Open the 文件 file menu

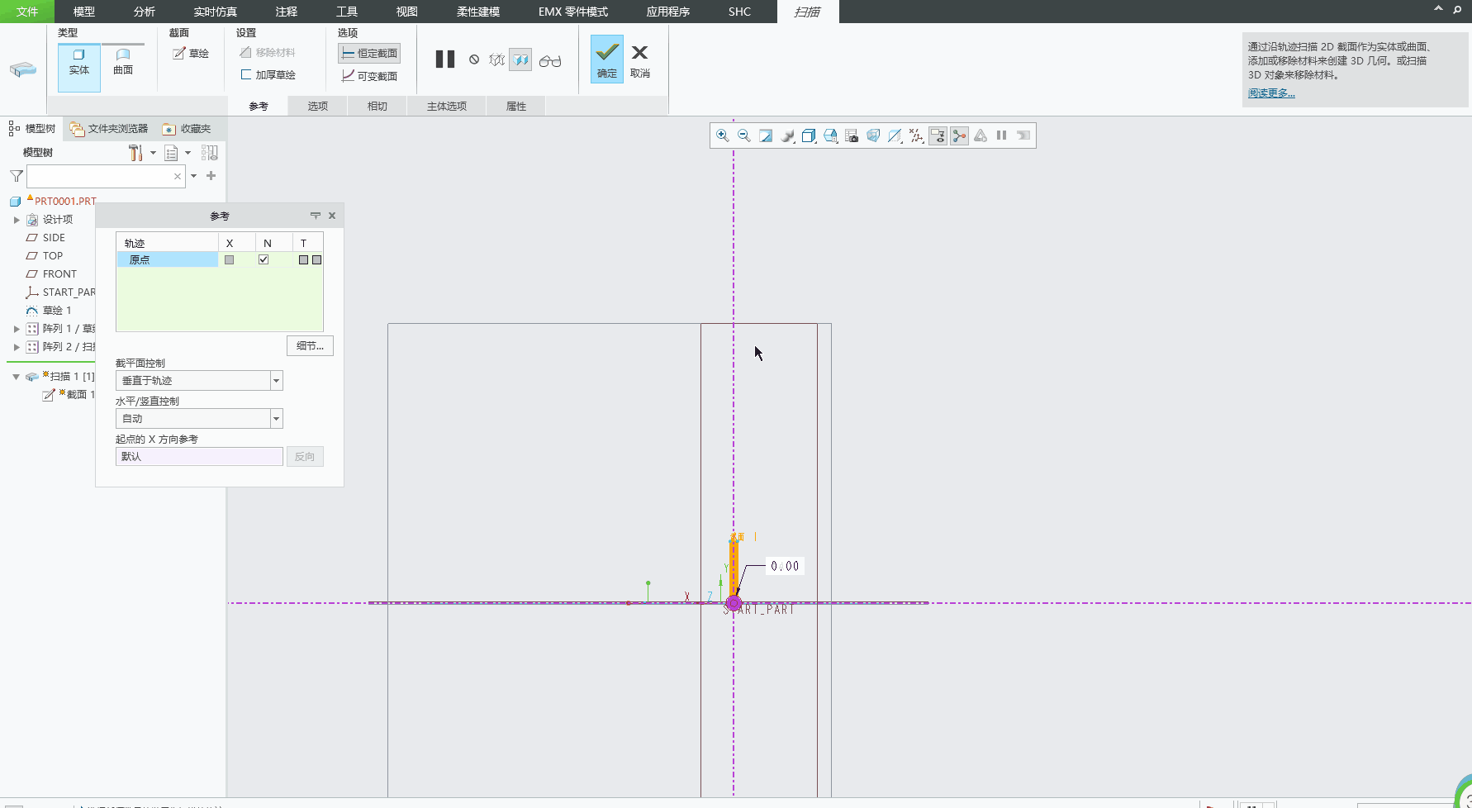(x=27, y=12)
